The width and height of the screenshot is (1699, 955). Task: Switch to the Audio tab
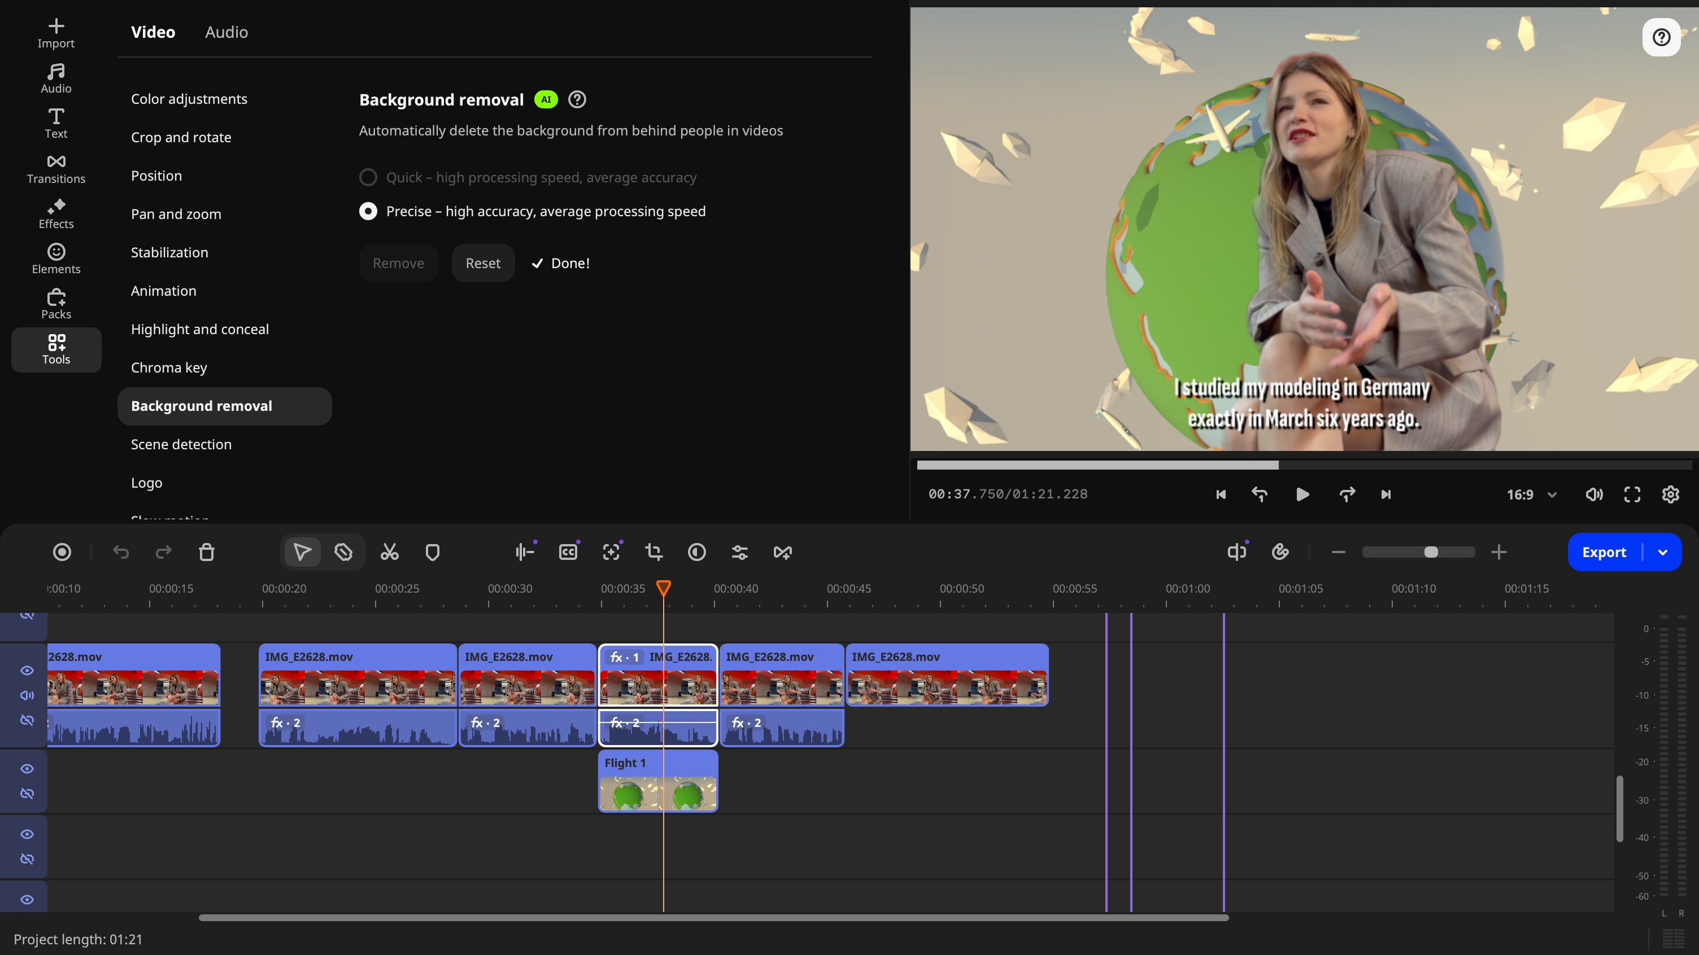tap(226, 32)
